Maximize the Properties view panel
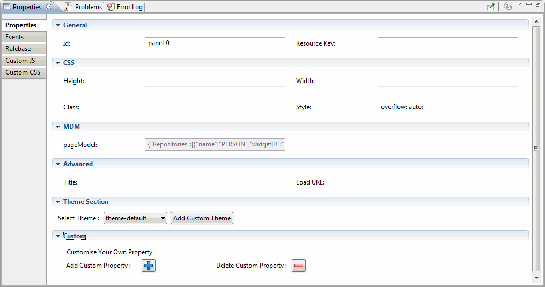Screen dimensions: 545x287 pyautogui.click(x=538, y=4)
